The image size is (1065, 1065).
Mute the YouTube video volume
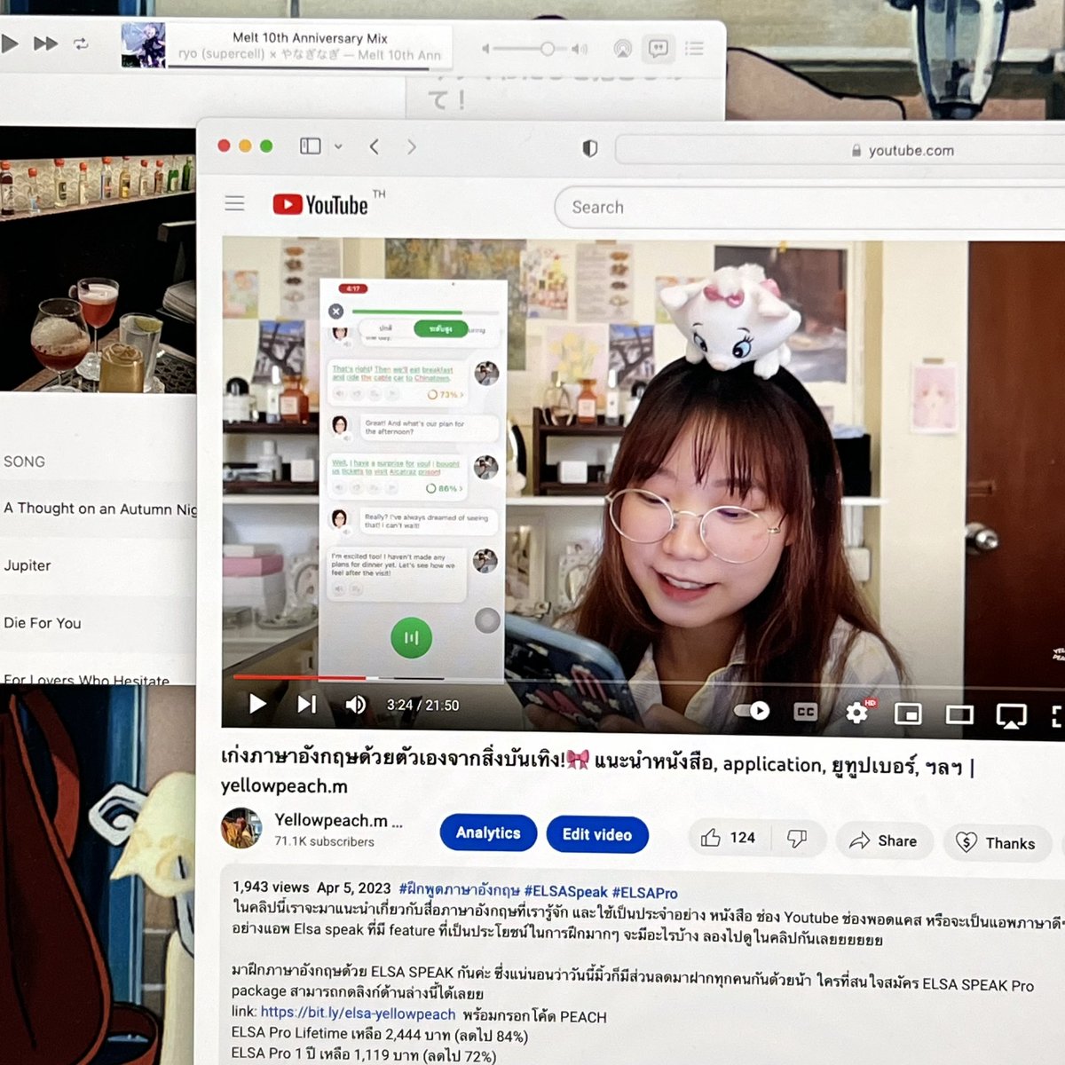pos(355,705)
